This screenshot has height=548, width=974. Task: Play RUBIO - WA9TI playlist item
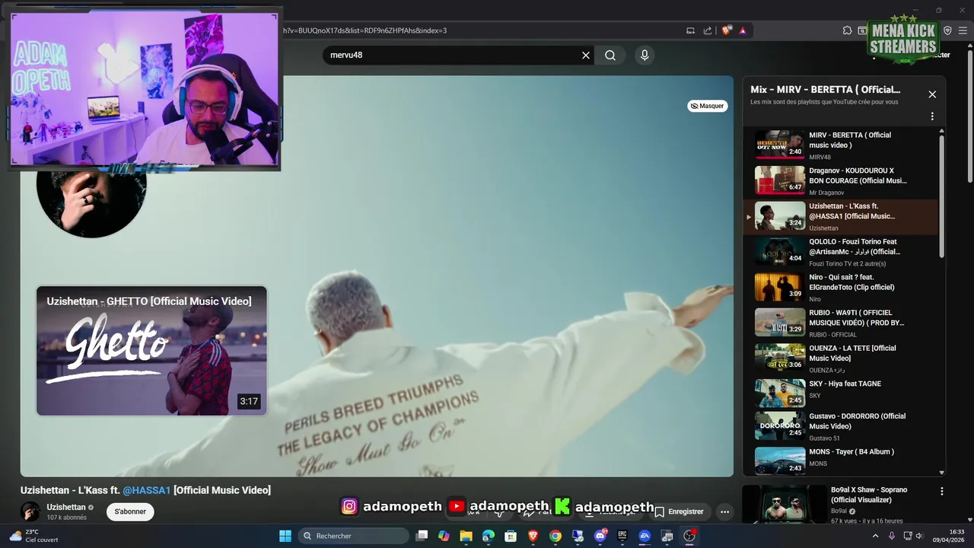(x=841, y=323)
